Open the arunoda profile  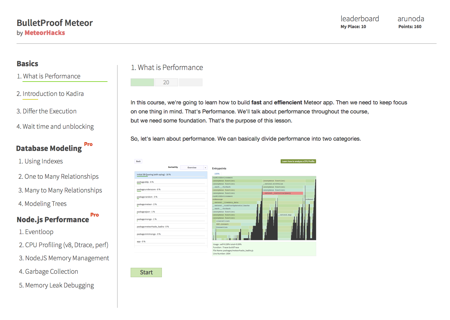[x=411, y=19]
